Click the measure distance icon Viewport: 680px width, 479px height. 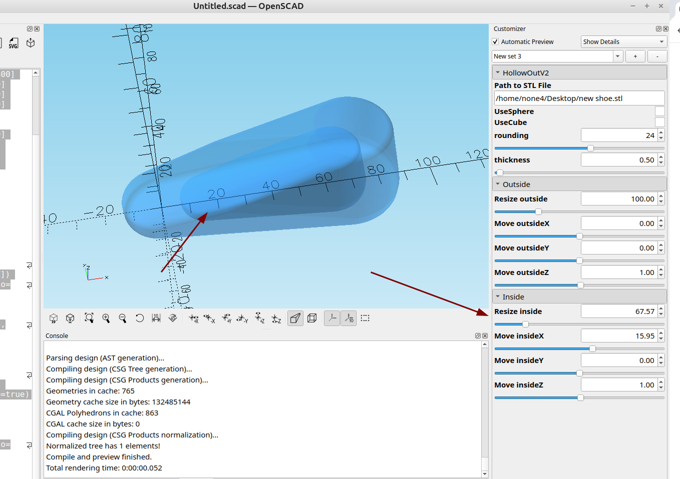[x=156, y=318]
